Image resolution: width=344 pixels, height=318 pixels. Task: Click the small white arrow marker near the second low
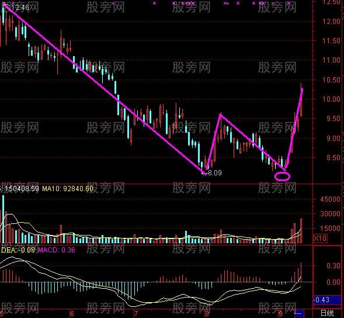(275, 165)
